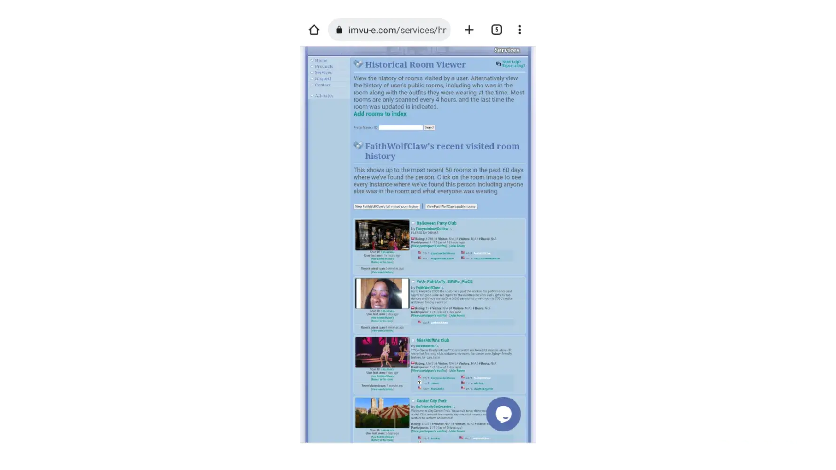Join Room for Center City Park
Image resolution: width=836 pixels, height=470 pixels.
tap(457, 431)
